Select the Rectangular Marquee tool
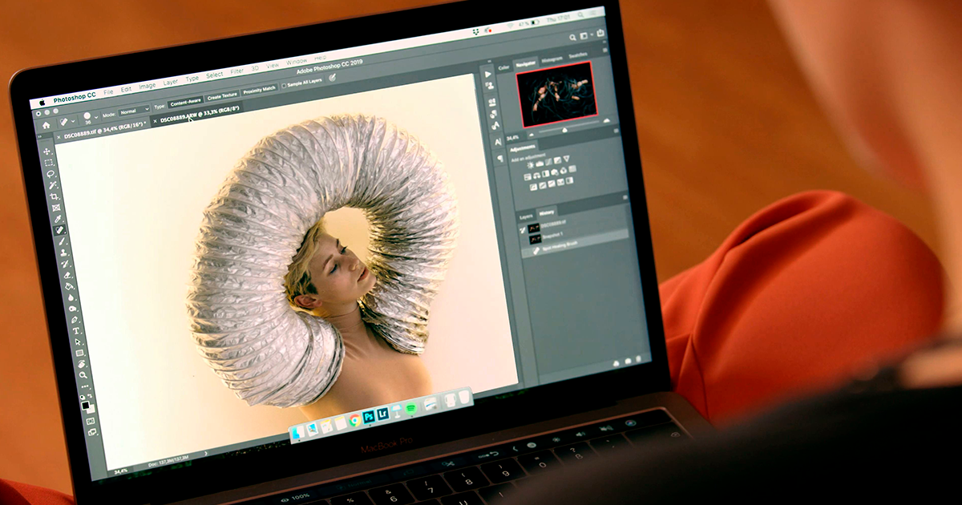The height and width of the screenshot is (505, 962). [48, 163]
